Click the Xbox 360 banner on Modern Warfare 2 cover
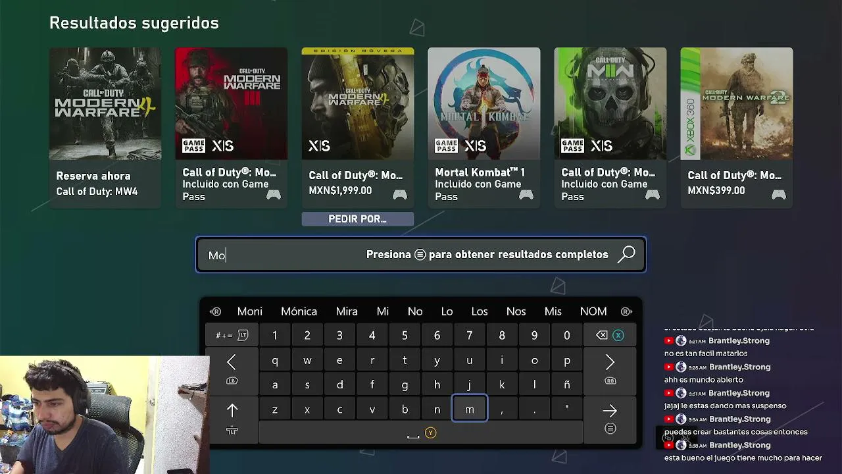Image resolution: width=842 pixels, height=474 pixels. [x=690, y=103]
